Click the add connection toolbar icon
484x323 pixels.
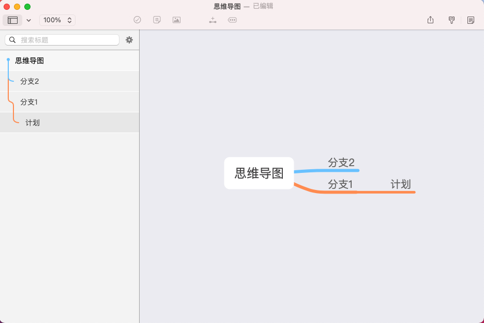(213, 20)
